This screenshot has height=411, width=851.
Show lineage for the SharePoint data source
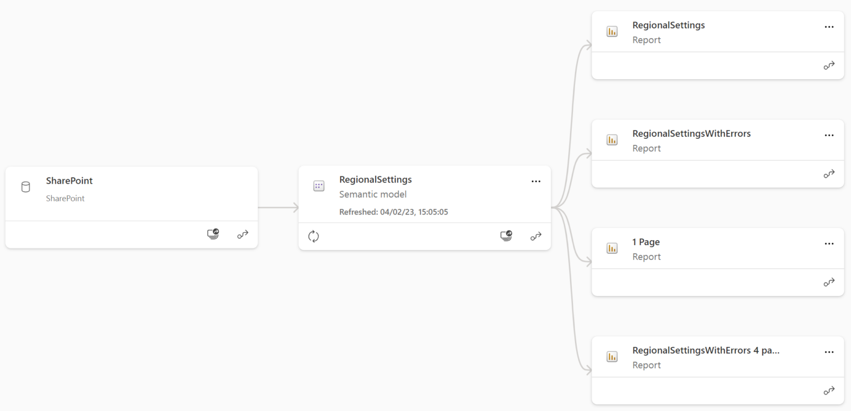[243, 234]
